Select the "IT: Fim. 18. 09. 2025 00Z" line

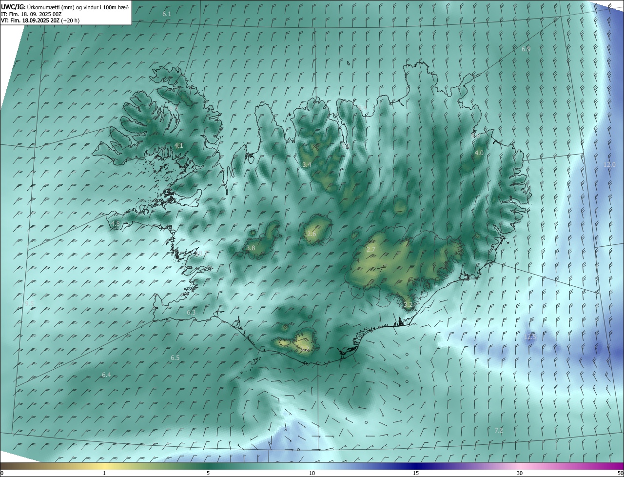[31, 14]
